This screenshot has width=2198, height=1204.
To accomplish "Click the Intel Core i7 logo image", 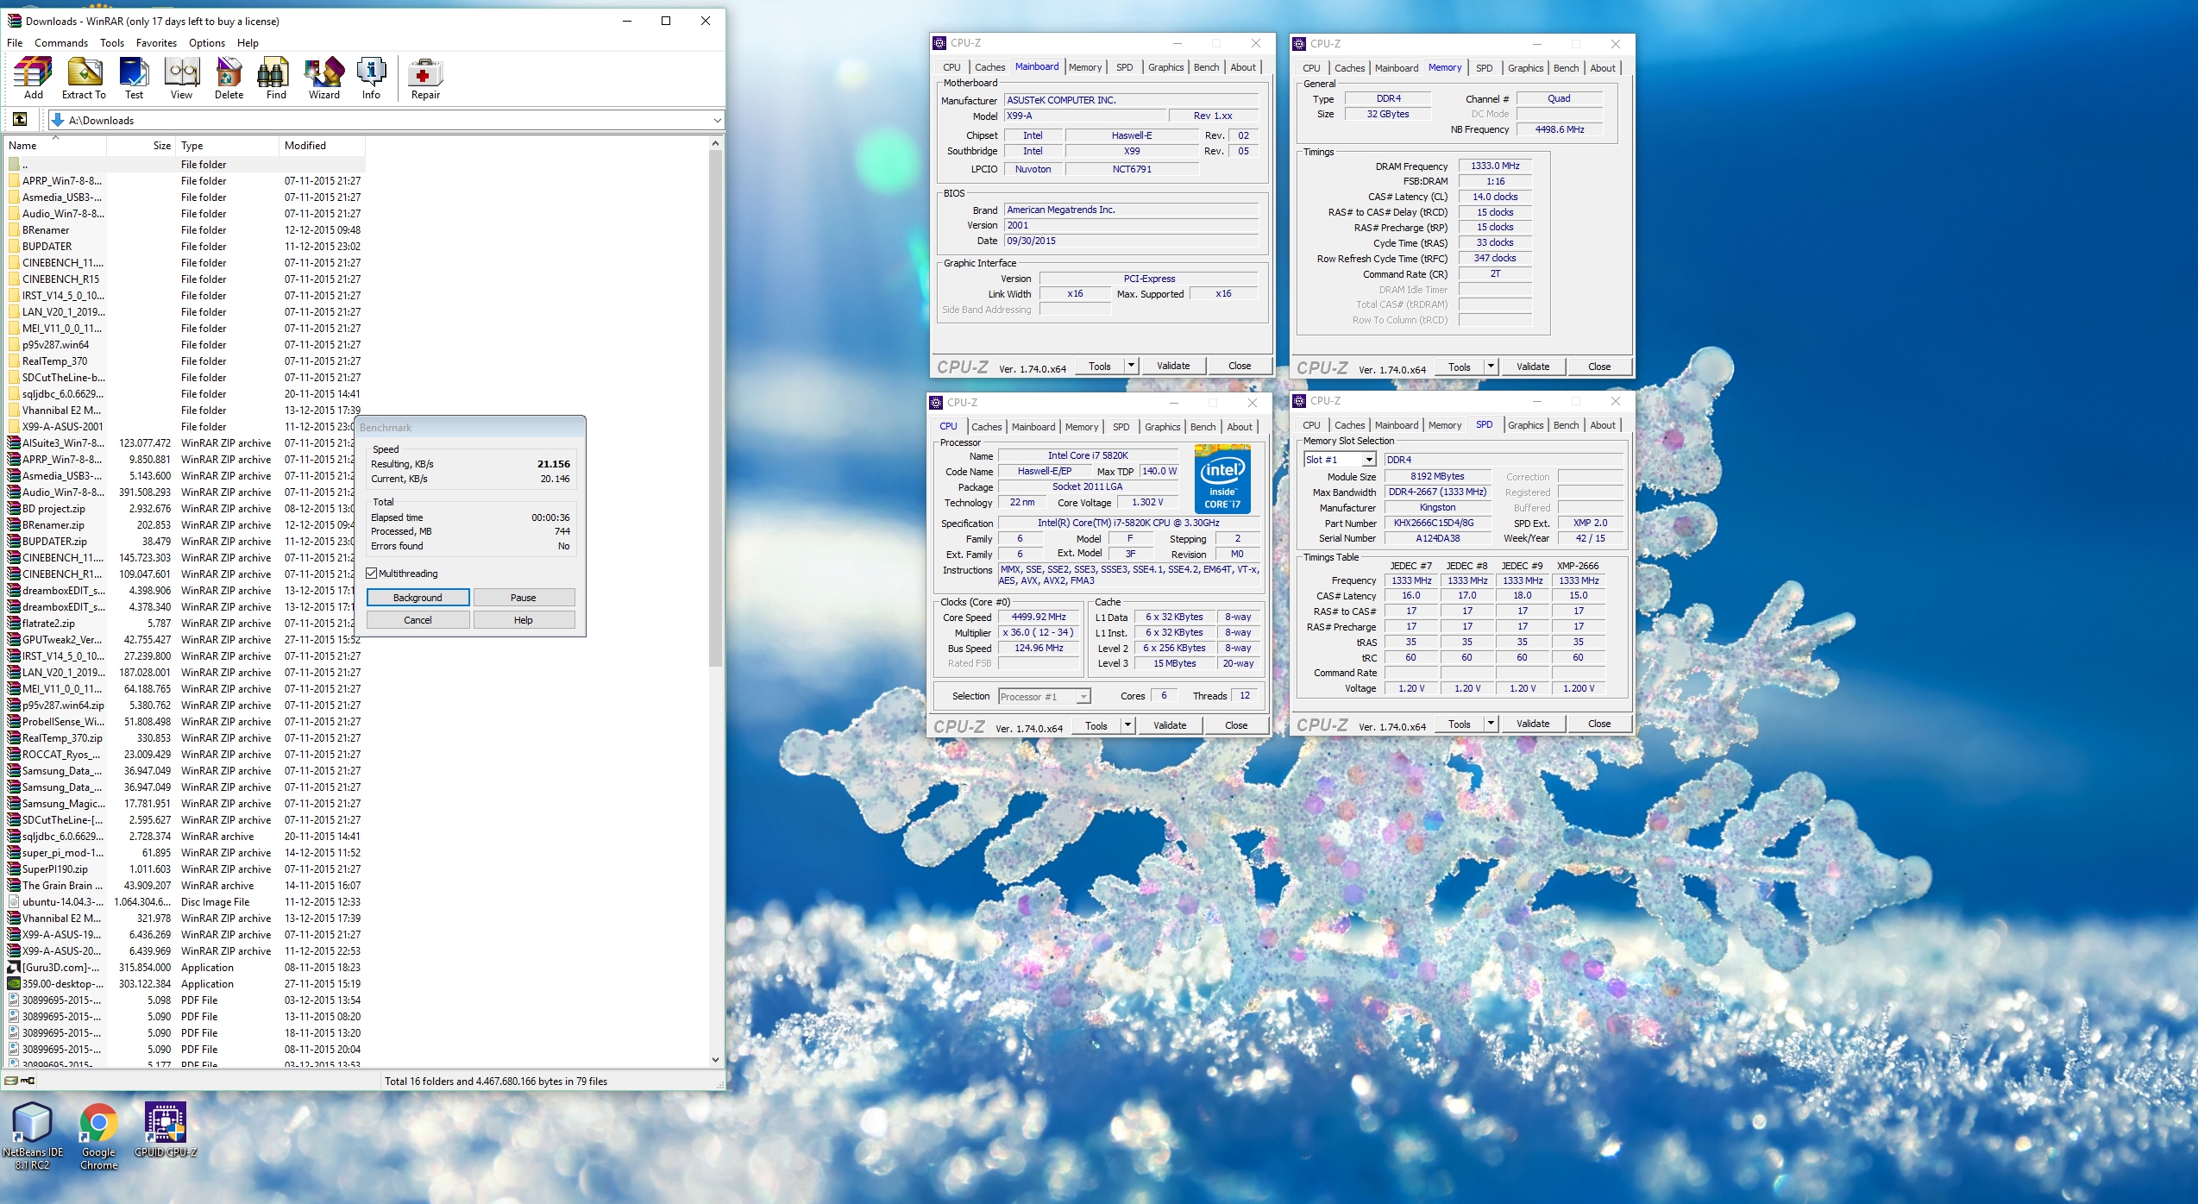I will pyautogui.click(x=1222, y=479).
